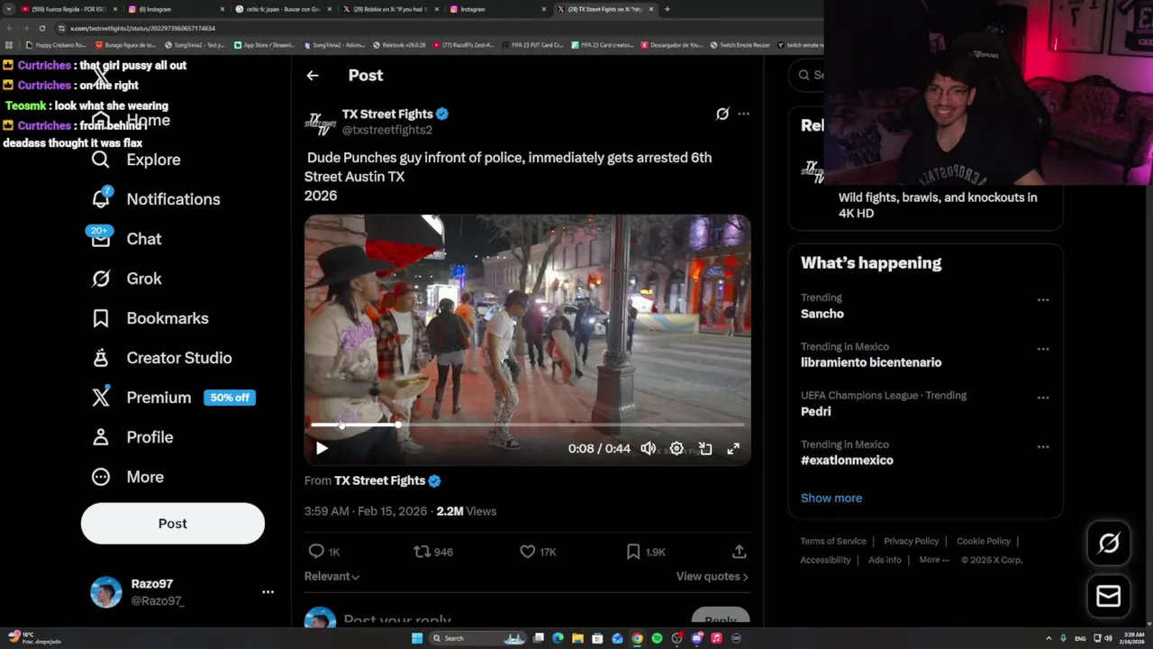The width and height of the screenshot is (1153, 649).
Task: Click the big Post button in sidebar
Action: (173, 524)
